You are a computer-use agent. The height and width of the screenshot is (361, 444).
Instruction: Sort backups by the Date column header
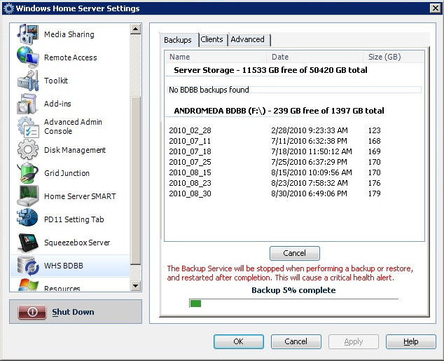click(x=314, y=57)
